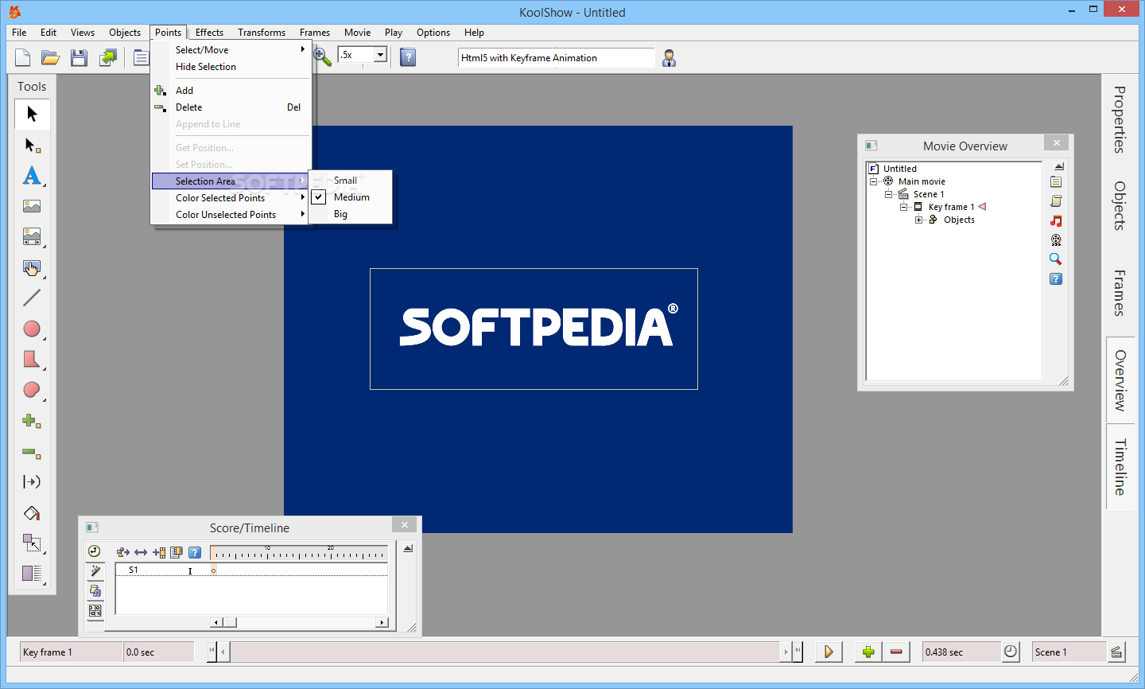Click the magic wand icon in Score/Timeline
The height and width of the screenshot is (689, 1145).
95,570
